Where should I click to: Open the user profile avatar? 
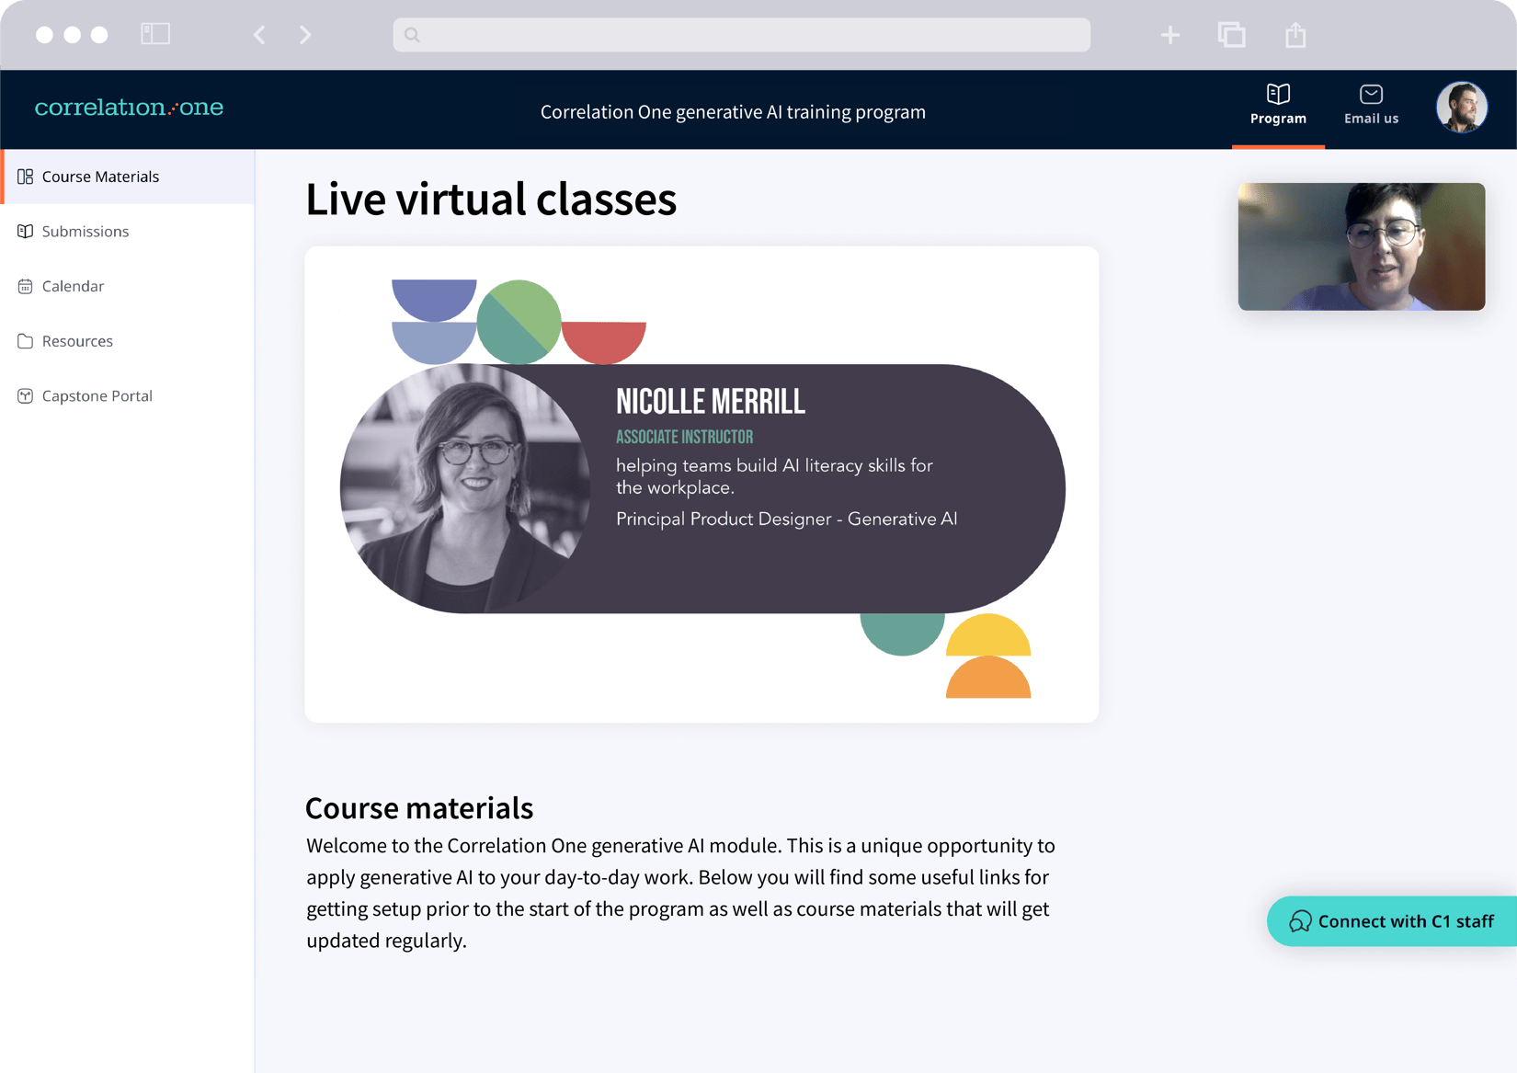(x=1461, y=108)
